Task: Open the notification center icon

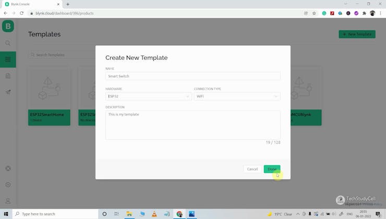Action: click(x=378, y=214)
